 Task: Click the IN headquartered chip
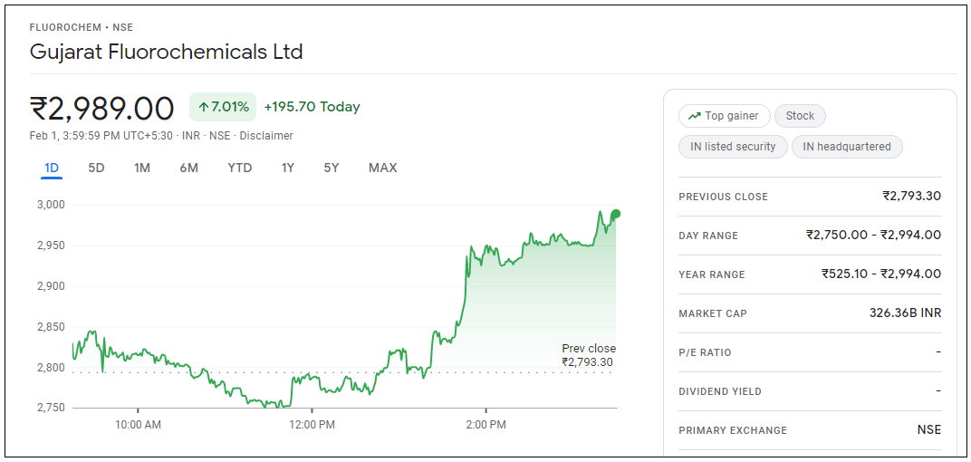(x=847, y=147)
